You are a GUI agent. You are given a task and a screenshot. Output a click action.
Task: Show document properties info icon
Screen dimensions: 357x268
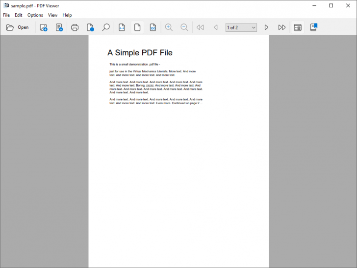point(90,27)
